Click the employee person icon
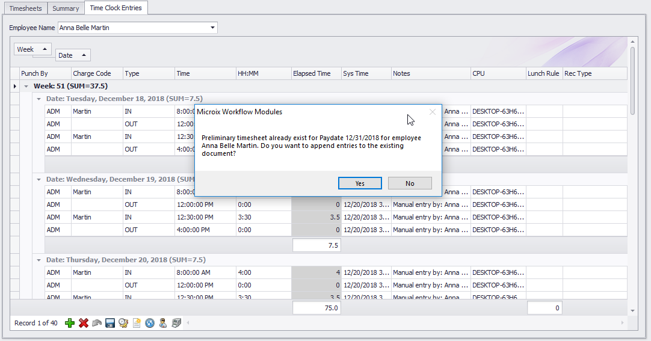 [x=162, y=323]
